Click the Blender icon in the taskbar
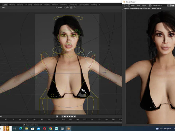Image resolution: width=175 pixels, height=131 pixels. coord(69,128)
